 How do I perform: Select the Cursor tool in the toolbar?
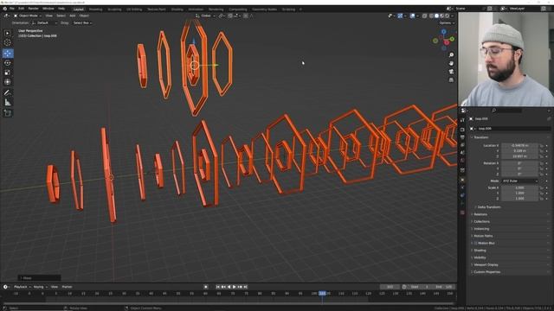[x=8, y=42]
